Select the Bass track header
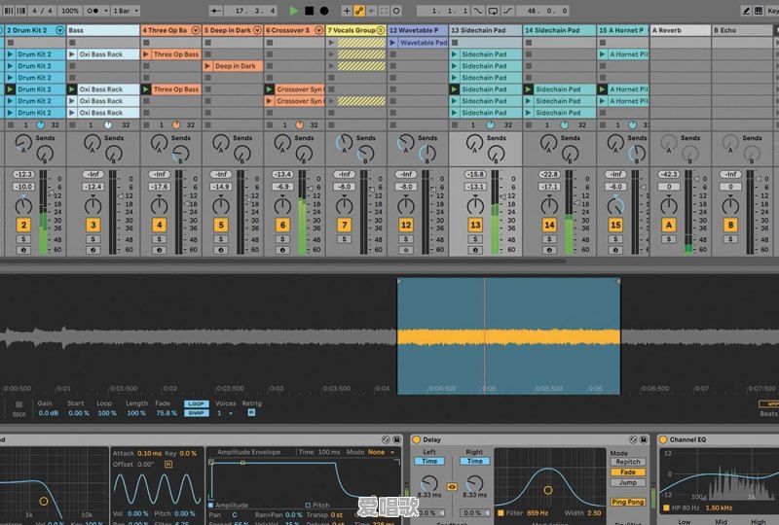779x525 pixels. pyautogui.click(x=103, y=30)
